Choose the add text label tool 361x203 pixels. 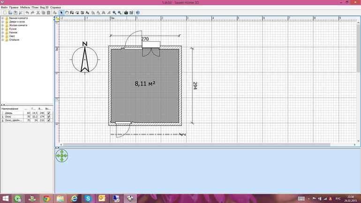pos(88,13)
